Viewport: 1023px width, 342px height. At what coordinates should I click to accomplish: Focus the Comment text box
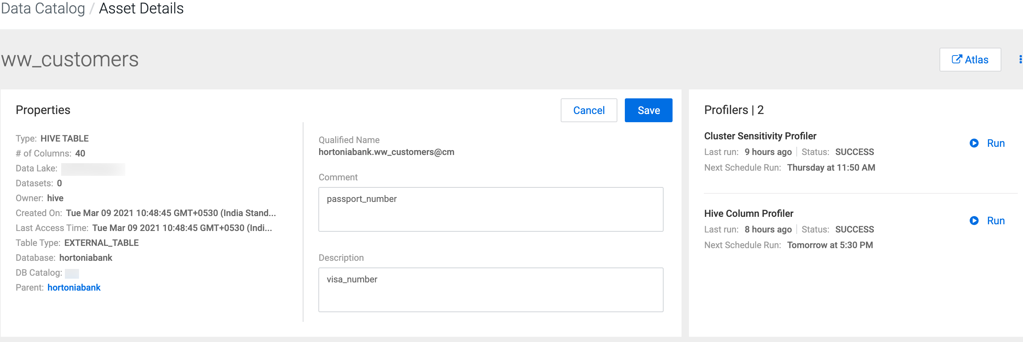[x=491, y=209]
